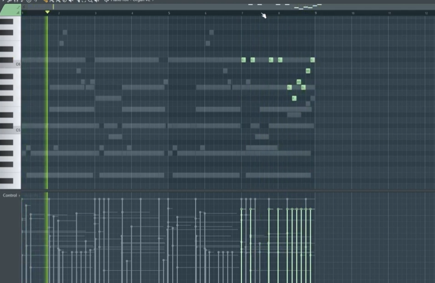Jump to bar 9 on the ruler
The width and height of the screenshot is (435, 283).
(316, 13)
